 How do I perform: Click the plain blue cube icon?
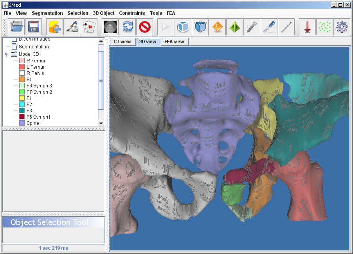pyautogui.click(x=183, y=27)
